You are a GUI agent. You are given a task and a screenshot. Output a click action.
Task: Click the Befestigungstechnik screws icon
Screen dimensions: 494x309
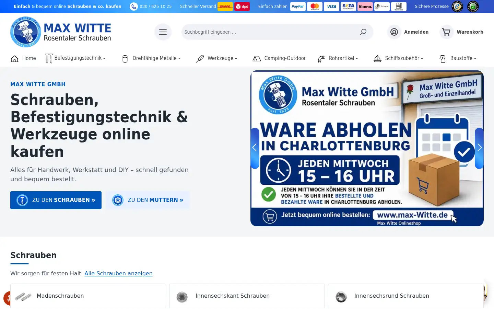[49, 59]
